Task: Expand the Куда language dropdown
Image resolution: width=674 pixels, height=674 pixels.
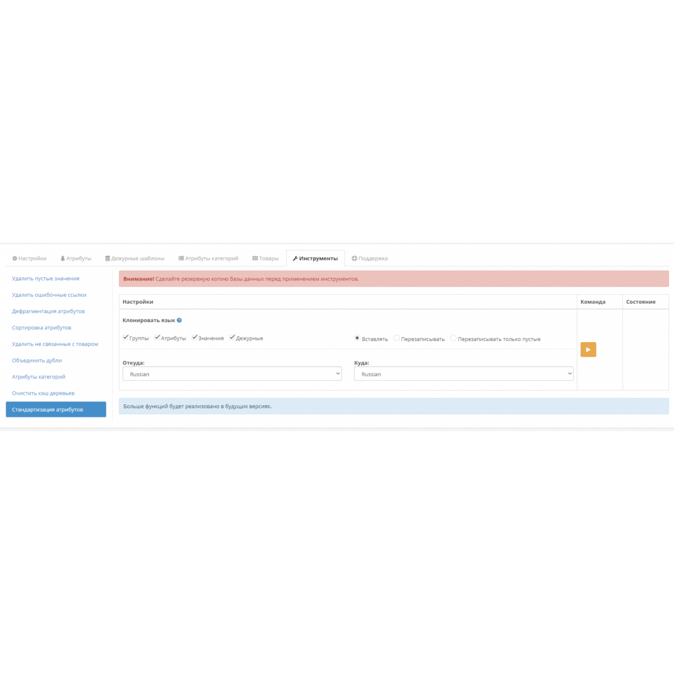Action: tap(463, 374)
